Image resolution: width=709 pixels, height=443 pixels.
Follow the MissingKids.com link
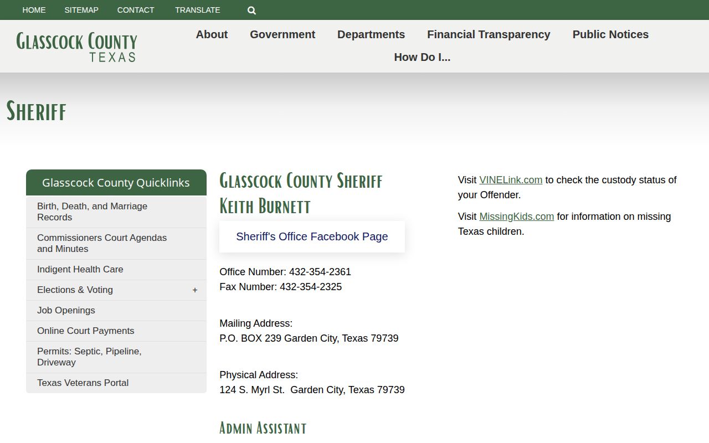517,217
